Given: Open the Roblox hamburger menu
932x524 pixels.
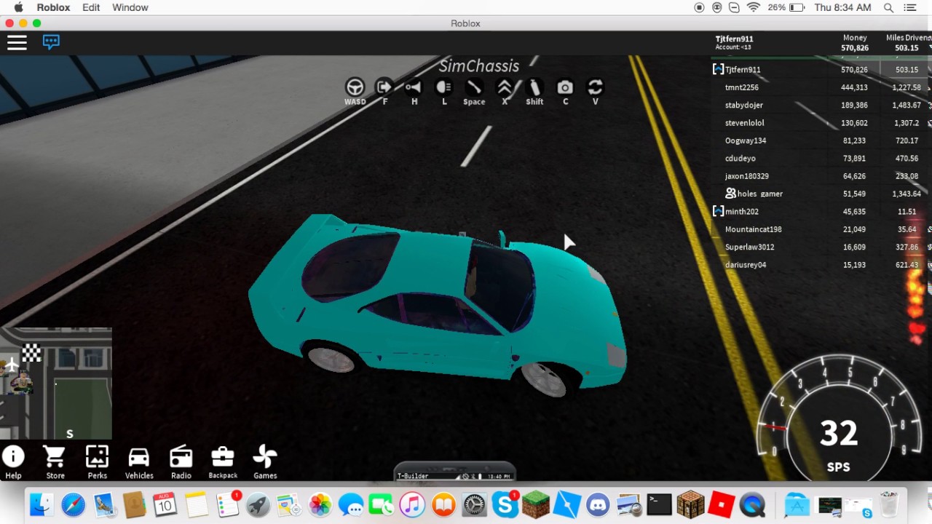Looking at the screenshot, I should [17, 42].
